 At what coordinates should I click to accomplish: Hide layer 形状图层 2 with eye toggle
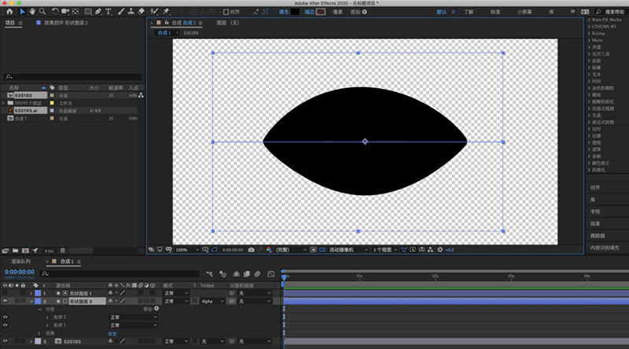(6, 301)
